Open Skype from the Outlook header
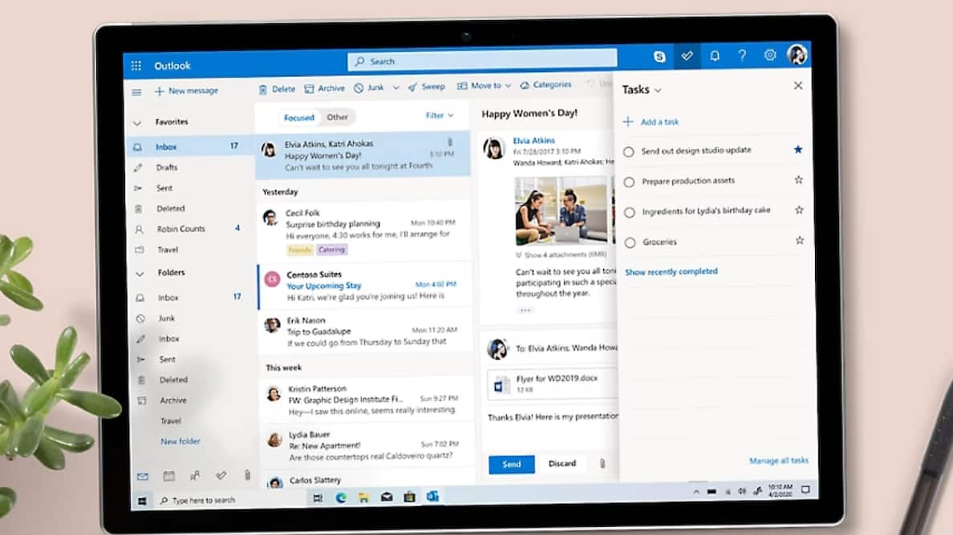This screenshot has width=953, height=535. pyautogui.click(x=659, y=56)
